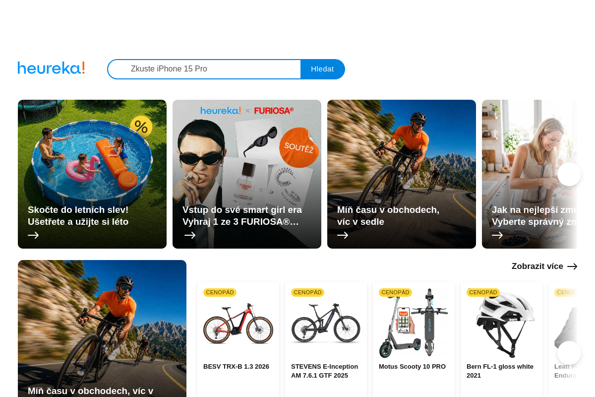The height and width of the screenshot is (397, 595).
Task: Open the FURIOSA contest banner
Action: [x=247, y=174]
